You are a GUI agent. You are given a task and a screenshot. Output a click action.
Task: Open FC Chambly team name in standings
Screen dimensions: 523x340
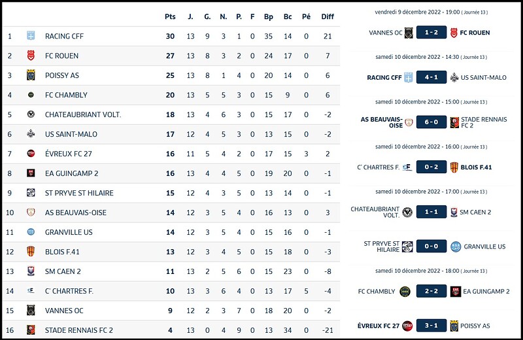pyautogui.click(x=66, y=95)
